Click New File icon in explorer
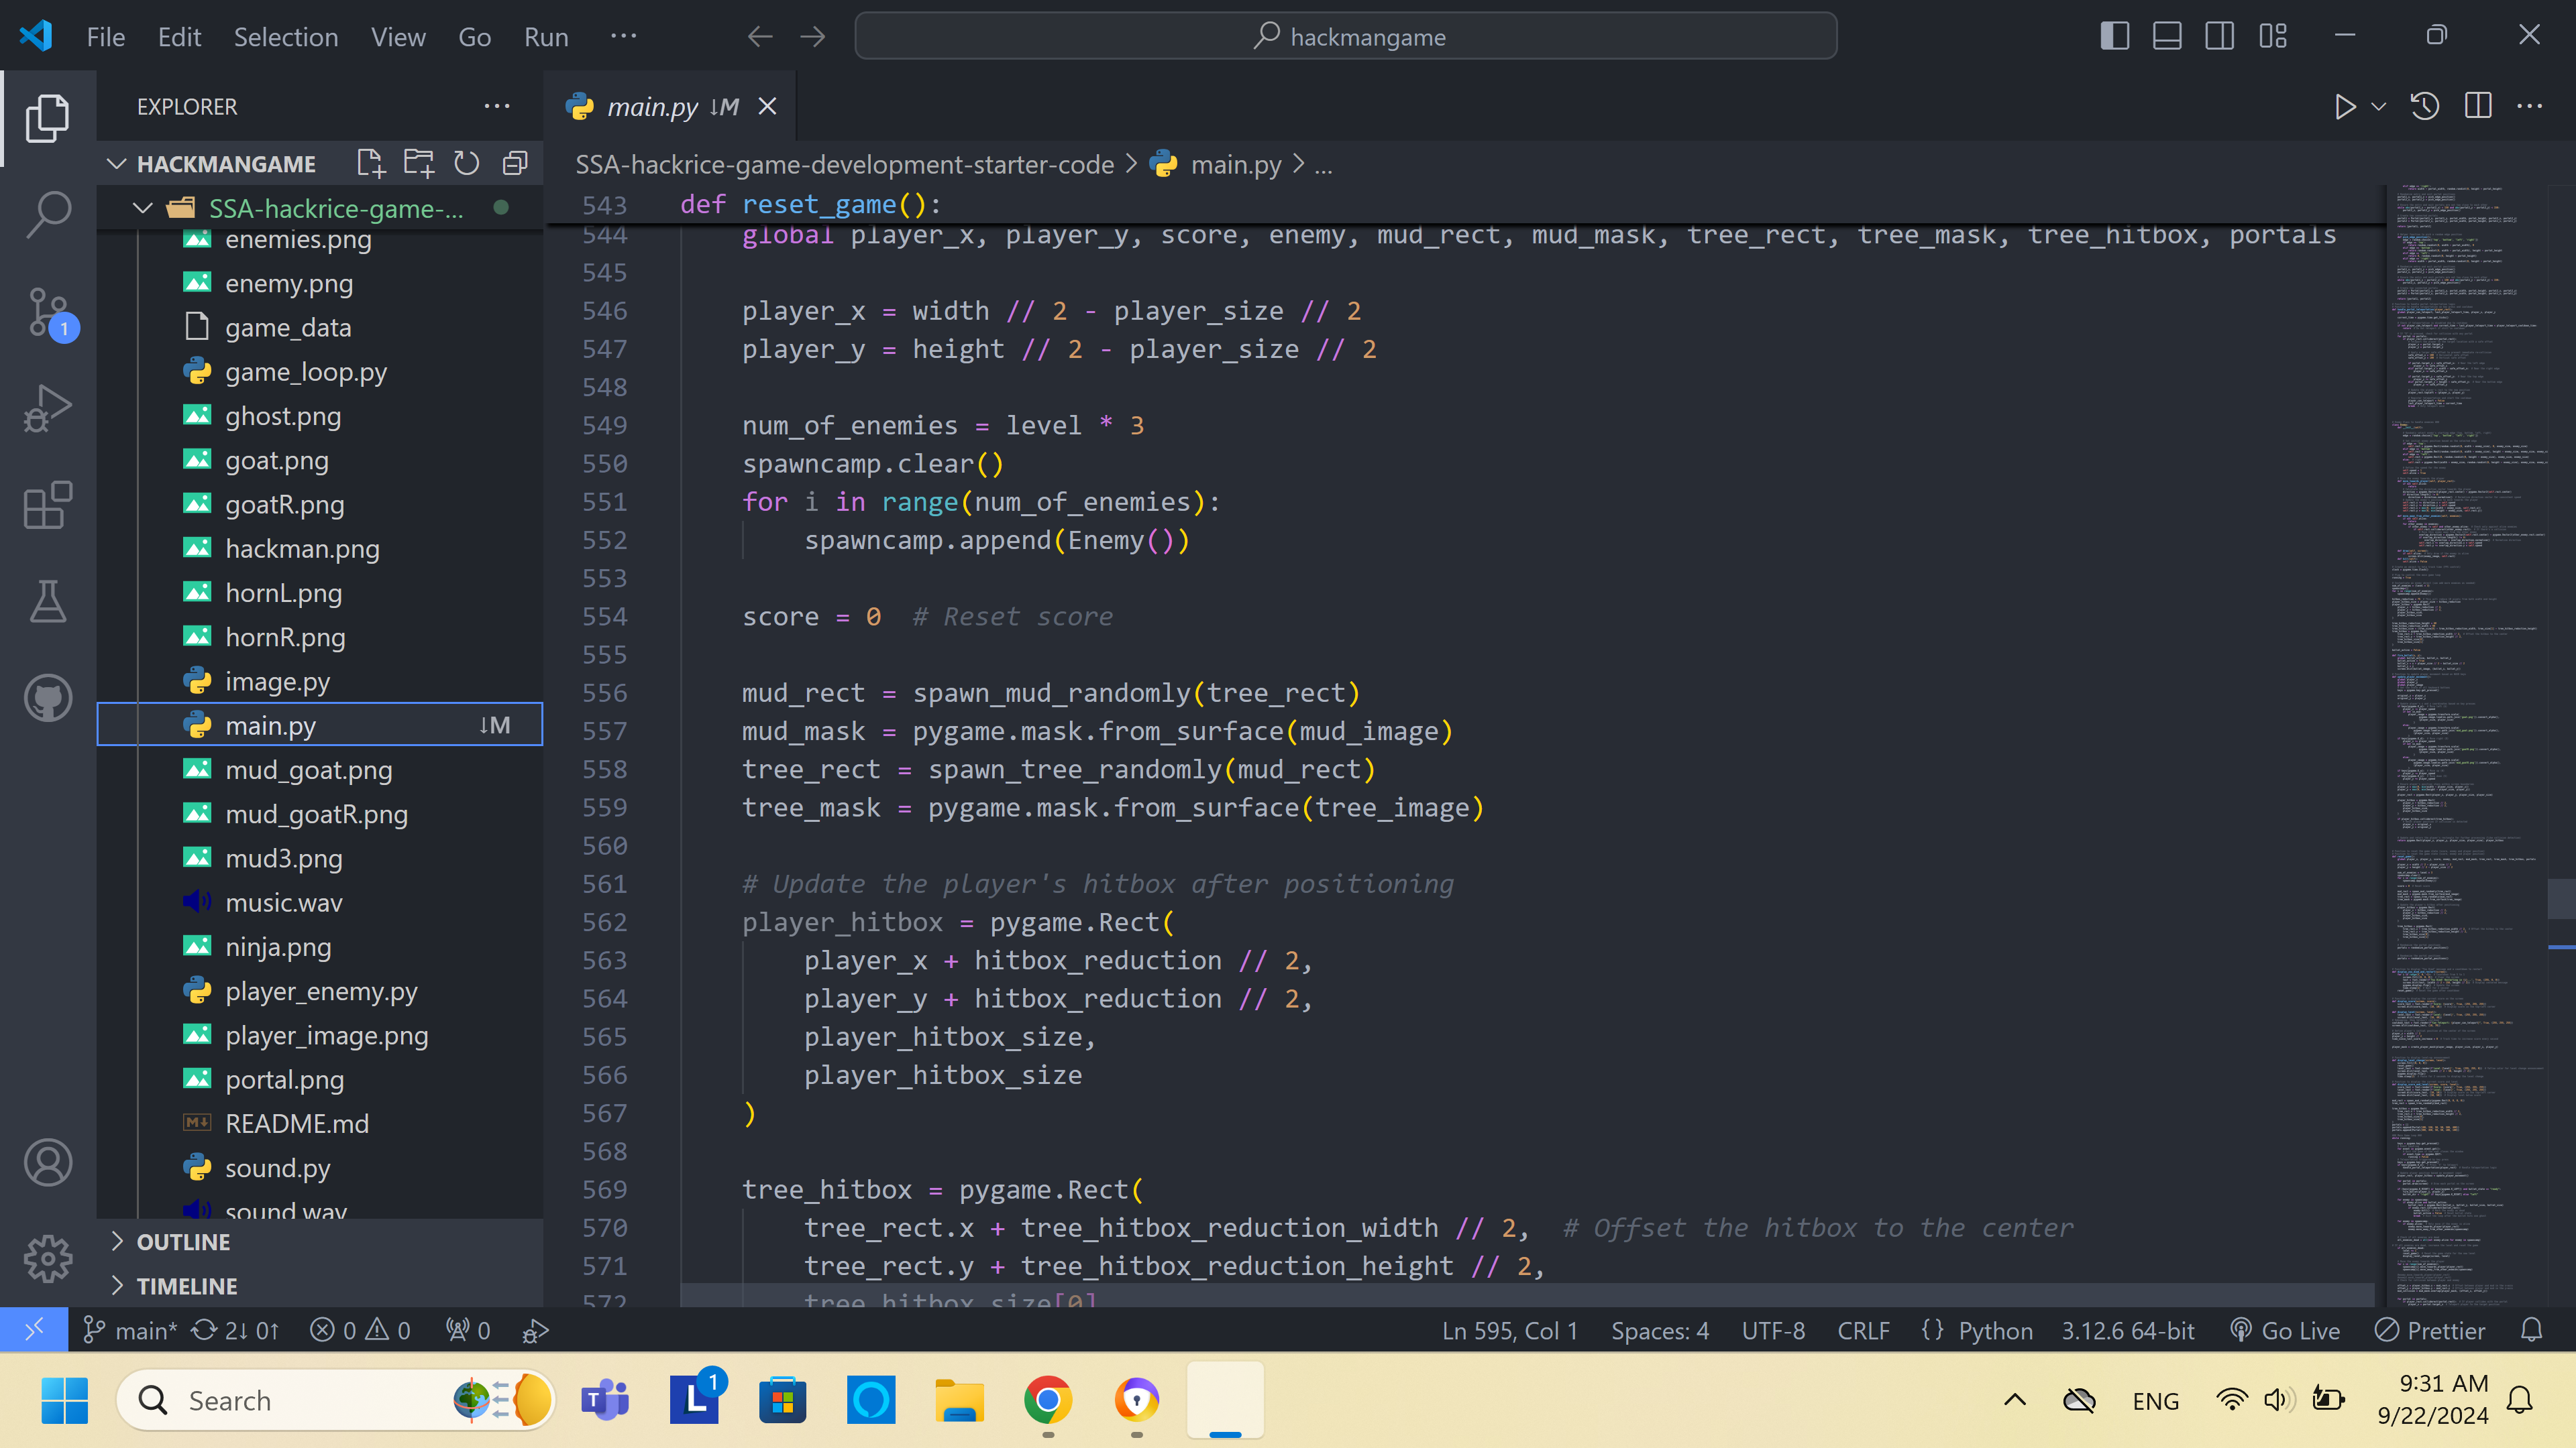Viewport: 2576px width, 1448px height. [371, 163]
